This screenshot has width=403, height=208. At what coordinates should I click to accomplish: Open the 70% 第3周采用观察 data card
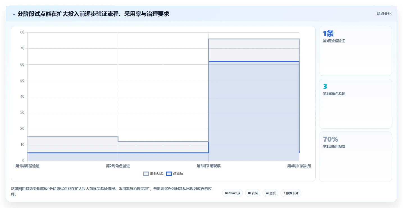[x=356, y=157]
